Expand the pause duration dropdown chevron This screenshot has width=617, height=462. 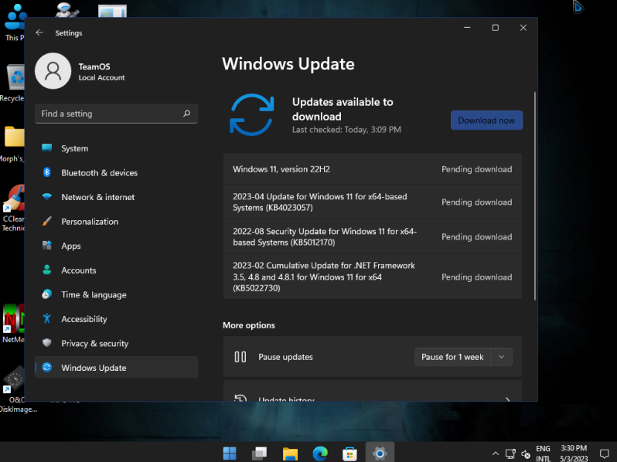pos(501,357)
